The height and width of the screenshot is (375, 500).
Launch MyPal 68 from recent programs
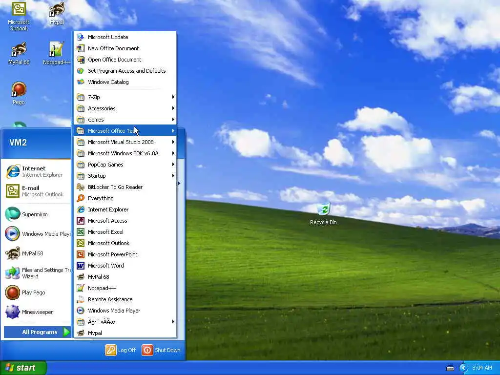tap(38, 253)
